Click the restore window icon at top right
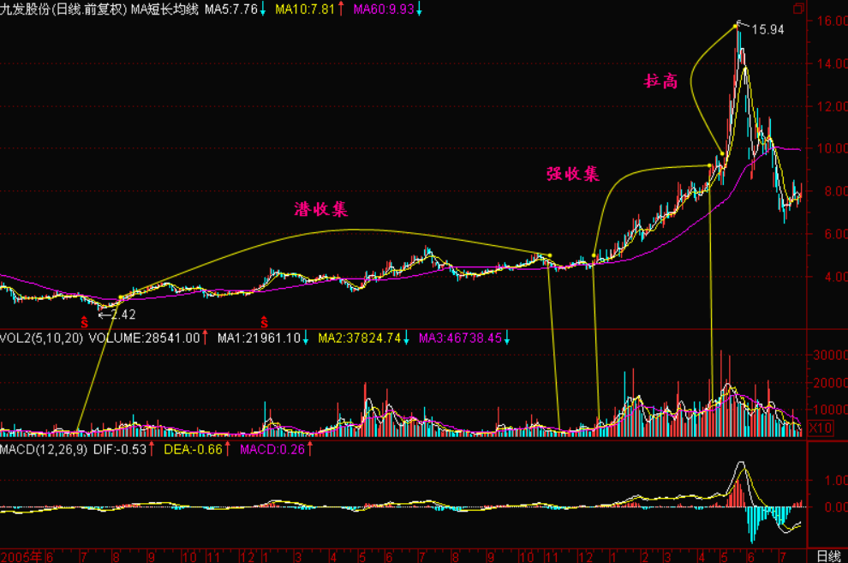848x563 pixels. pyautogui.click(x=799, y=9)
